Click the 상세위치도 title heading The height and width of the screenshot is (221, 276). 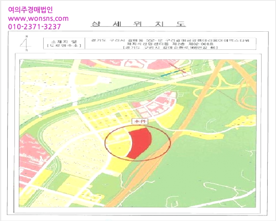[138, 24]
